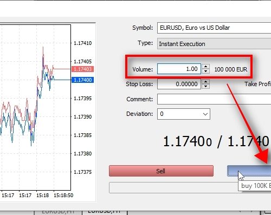Click the 1.17390 price axis label
This screenshot has width=271, height=215.
(x=83, y=117)
